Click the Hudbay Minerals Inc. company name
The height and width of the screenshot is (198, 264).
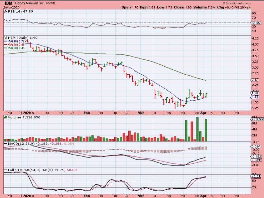tap(29, 3)
